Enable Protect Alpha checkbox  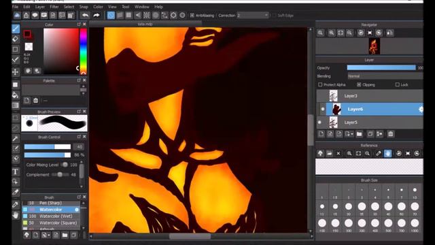coord(320,84)
